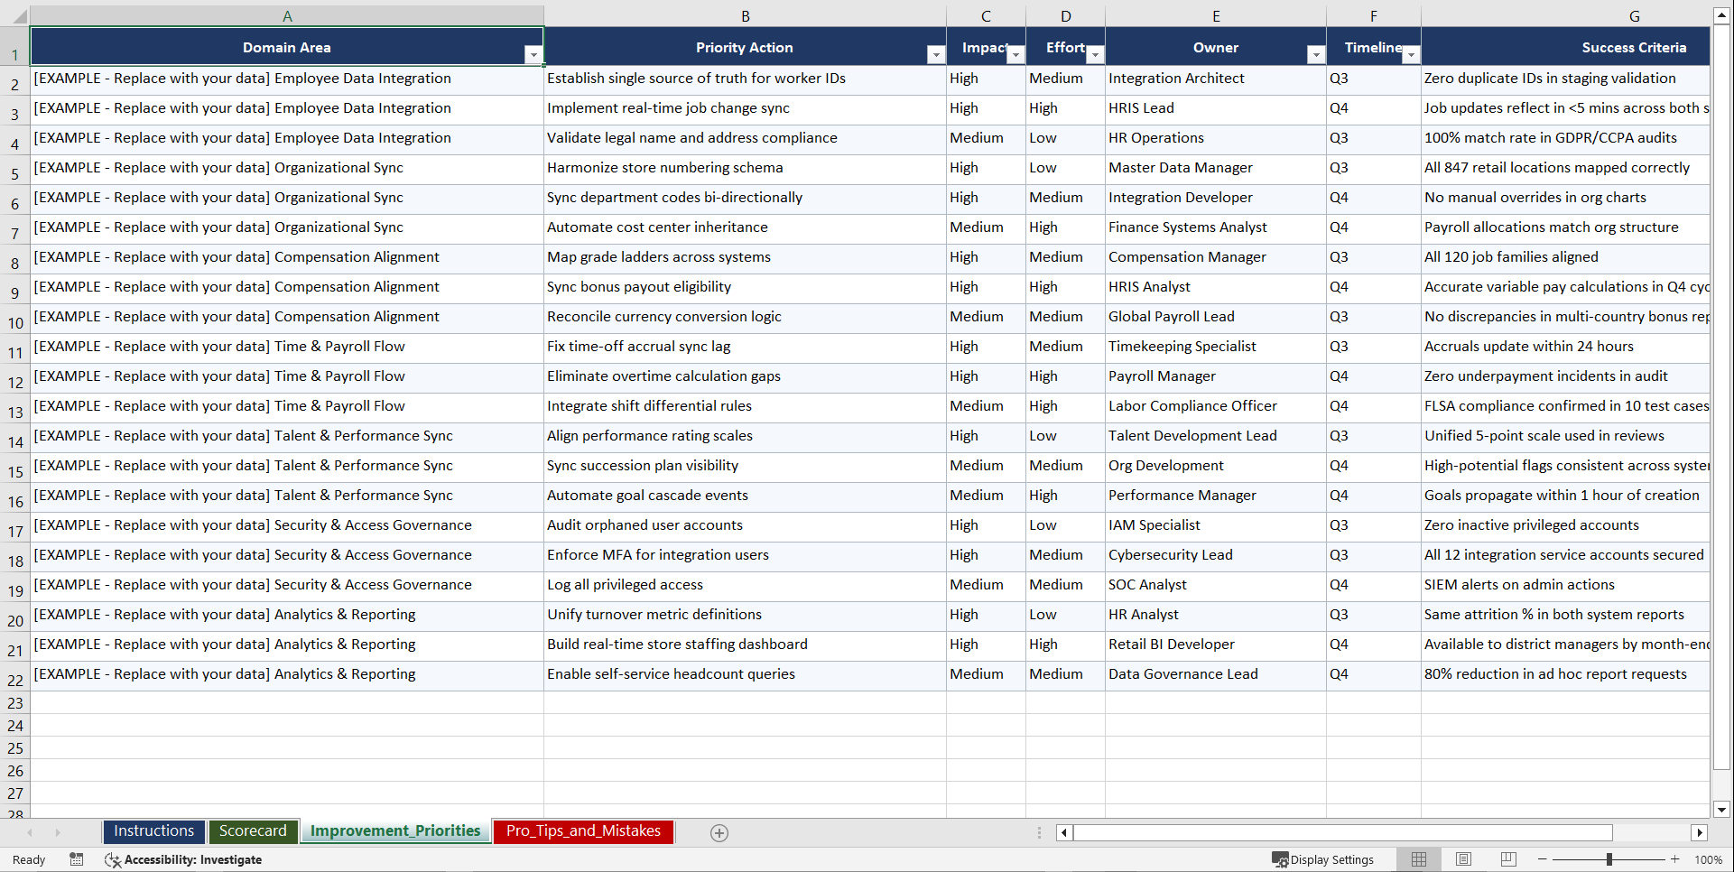Click the Zoom In plus icon
1734x872 pixels.
tap(1675, 859)
